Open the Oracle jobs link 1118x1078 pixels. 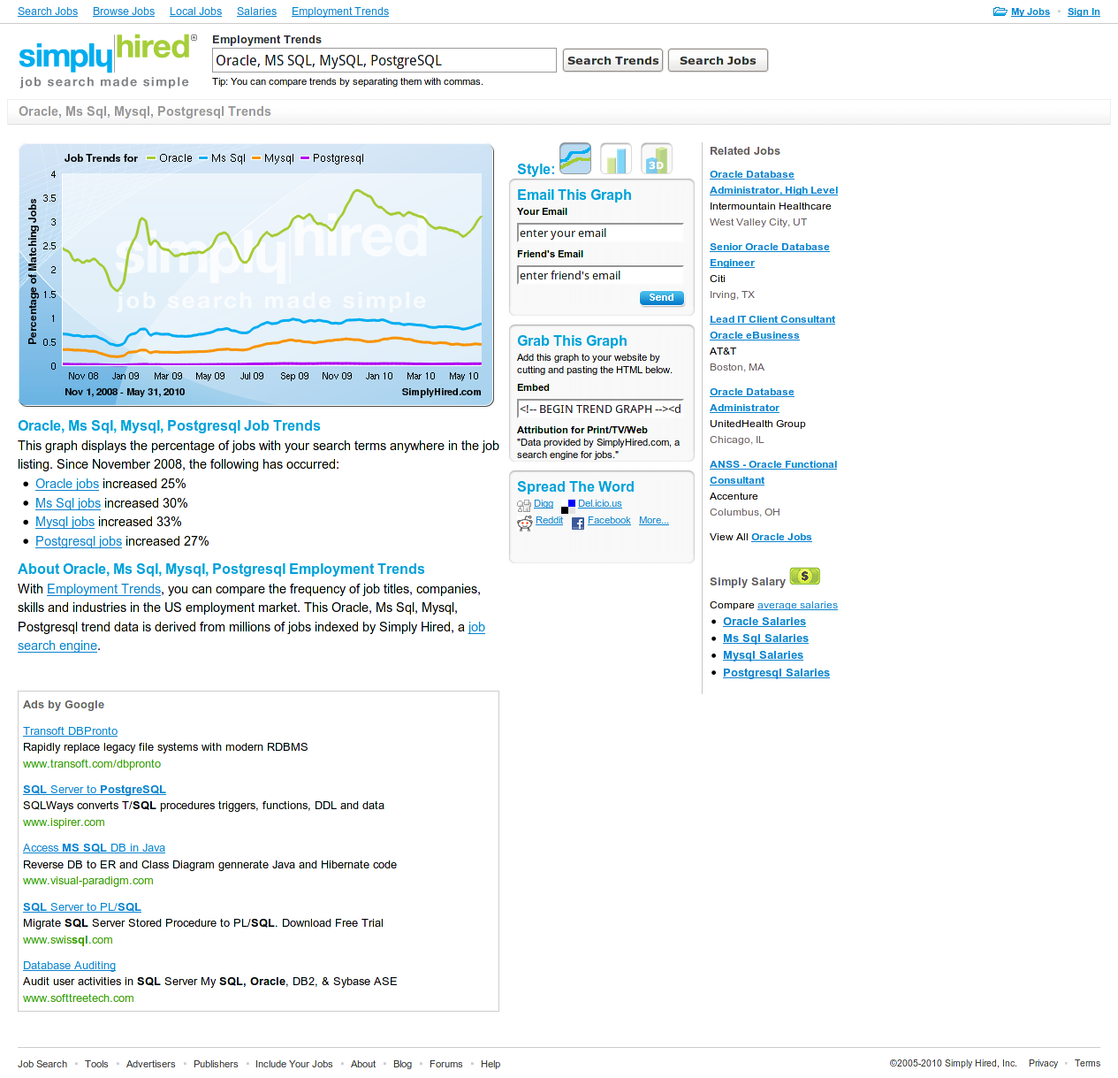pyautogui.click(x=67, y=484)
